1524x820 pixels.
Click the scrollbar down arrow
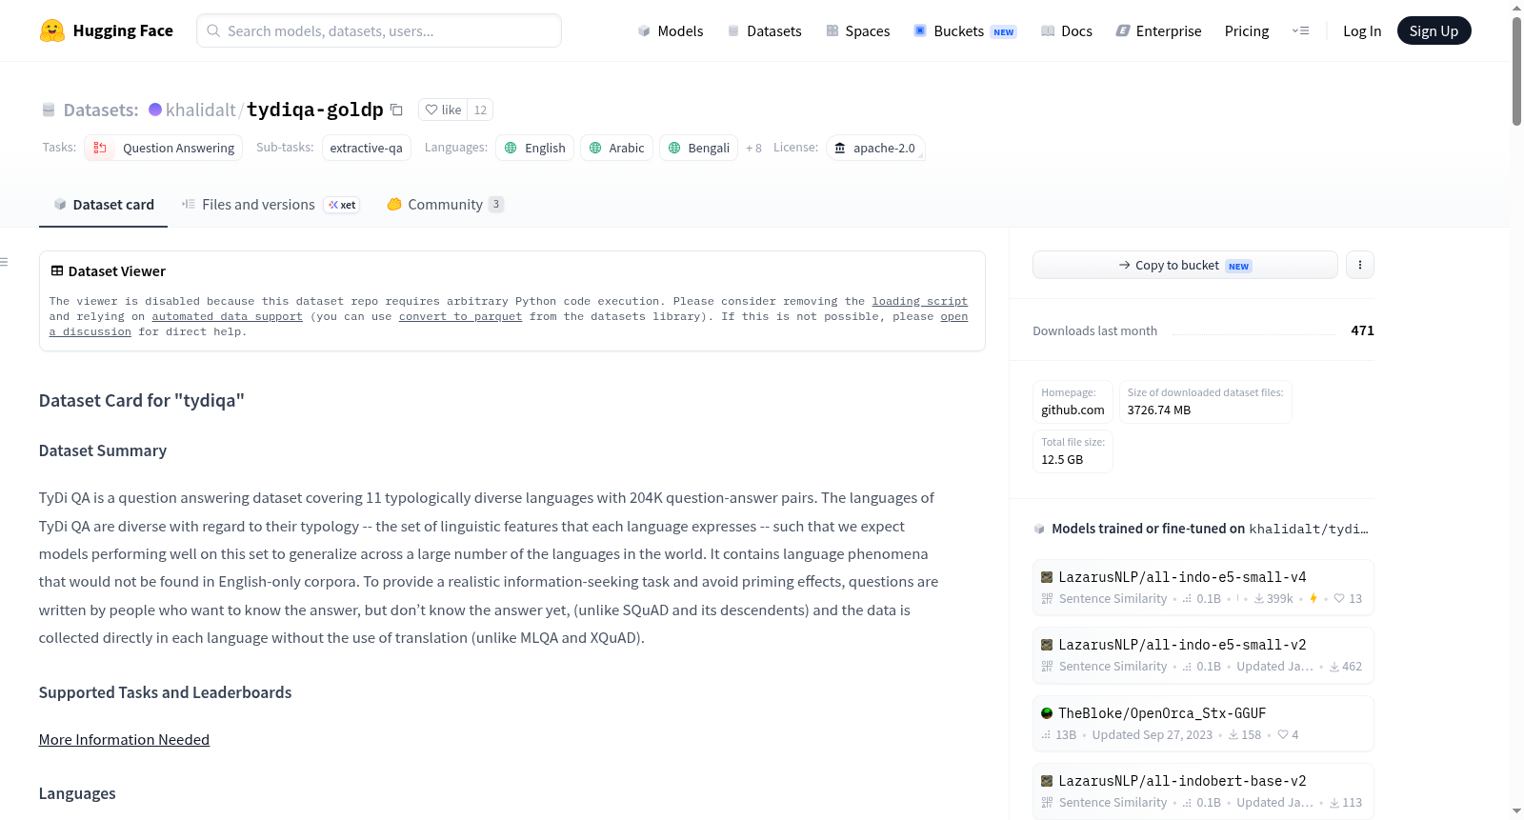pyautogui.click(x=1516, y=811)
